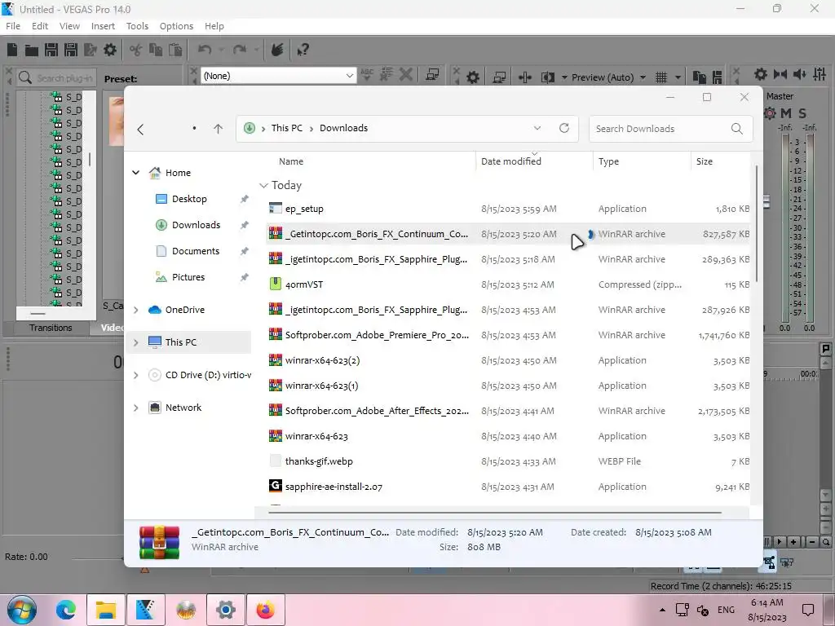Click the Video Output FX icon in preview
Screen dimensions: 835x626
[524, 77]
